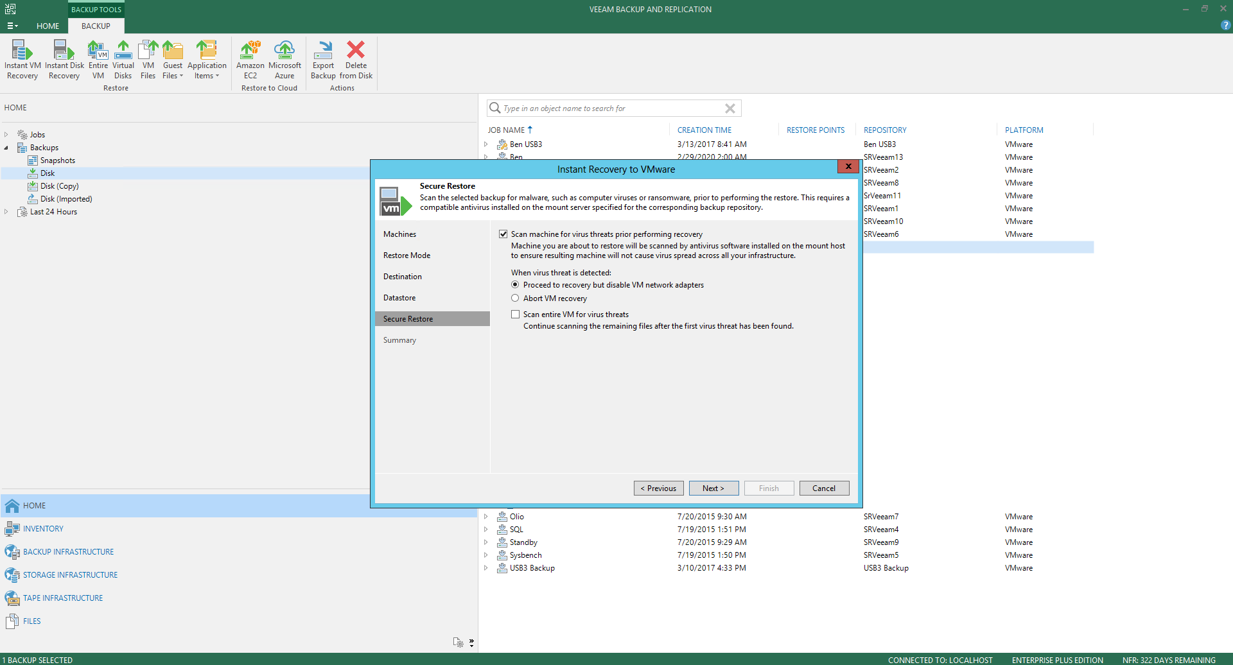Go to Restore Mode wizard step
This screenshot has height=665, width=1233.
tap(407, 255)
